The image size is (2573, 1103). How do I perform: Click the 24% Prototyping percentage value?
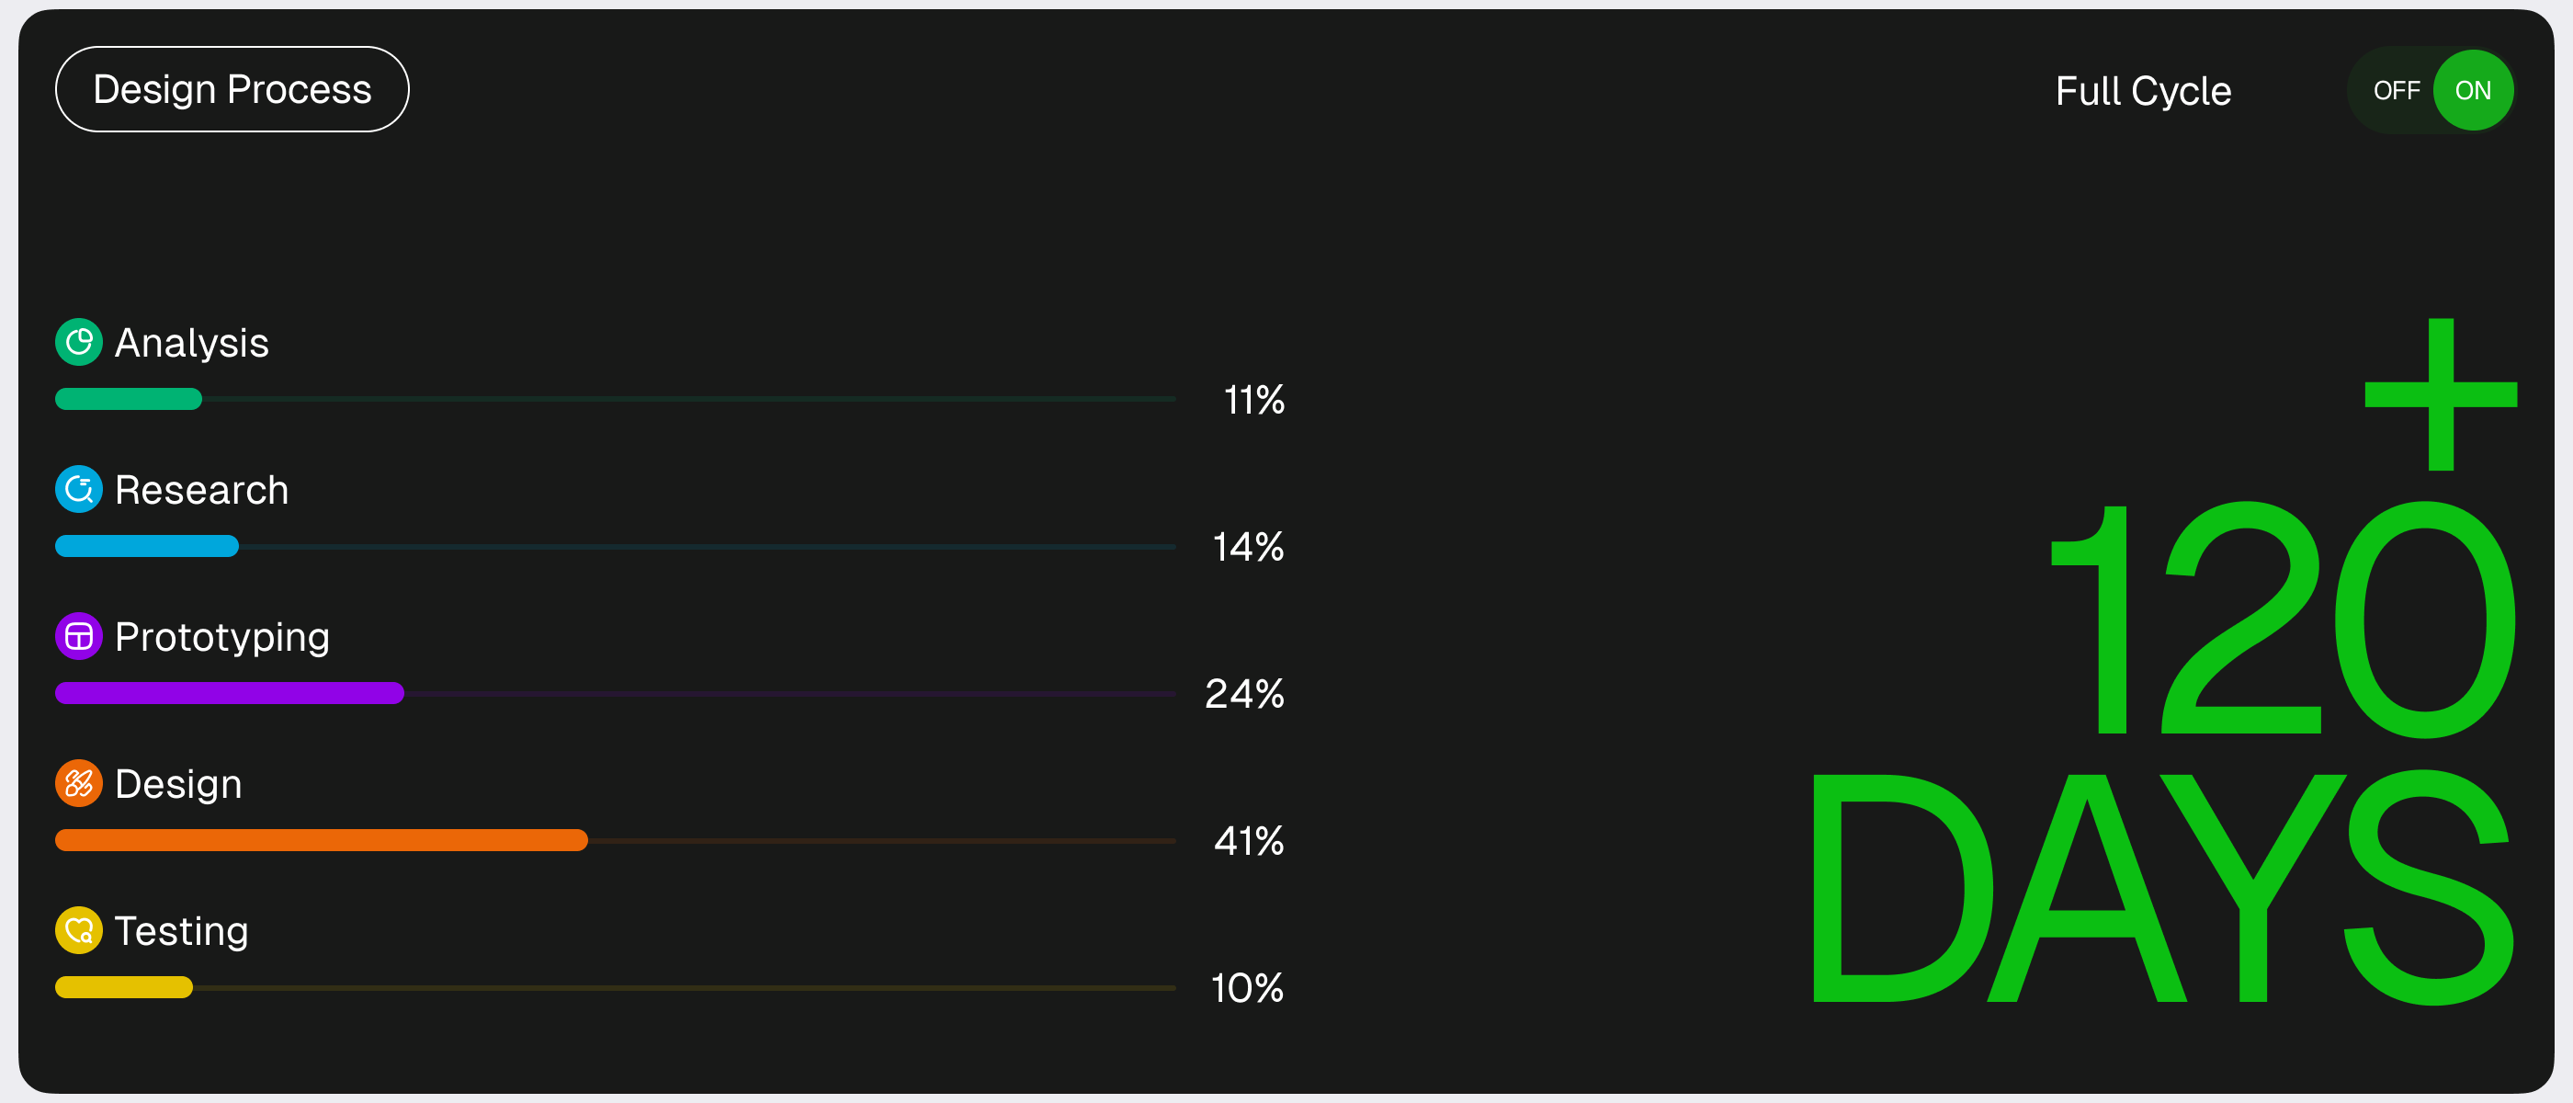(1243, 693)
